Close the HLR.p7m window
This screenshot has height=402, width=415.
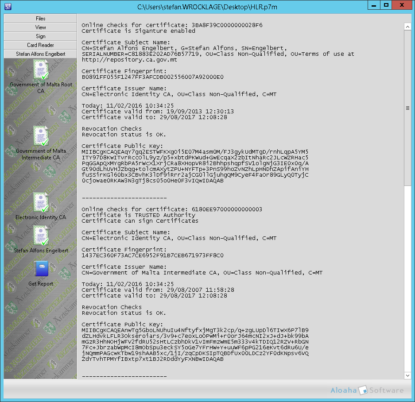402,5
